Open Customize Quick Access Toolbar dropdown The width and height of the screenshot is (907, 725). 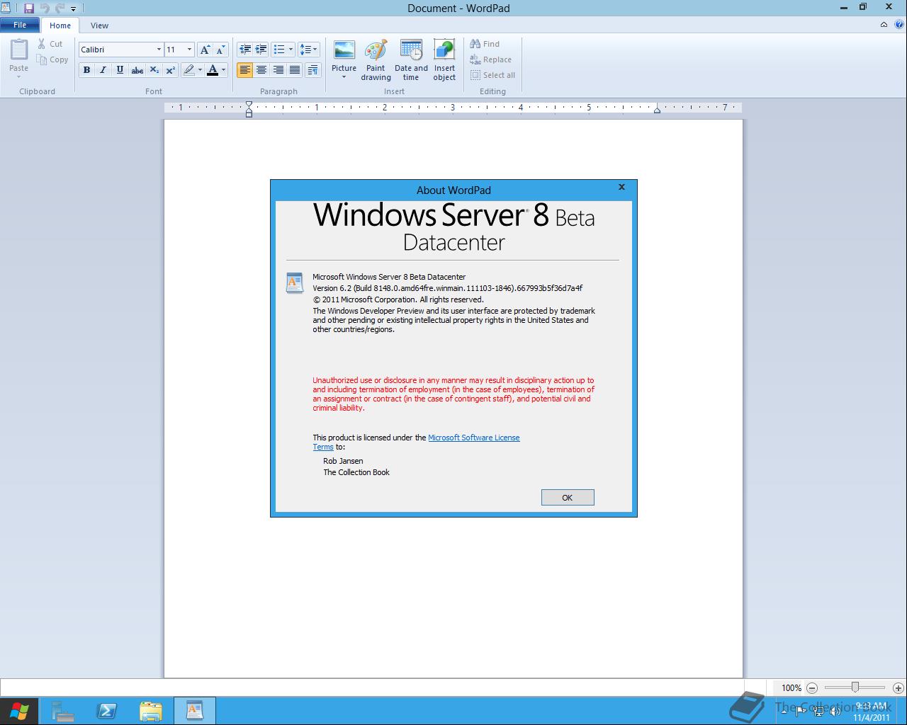point(73,9)
